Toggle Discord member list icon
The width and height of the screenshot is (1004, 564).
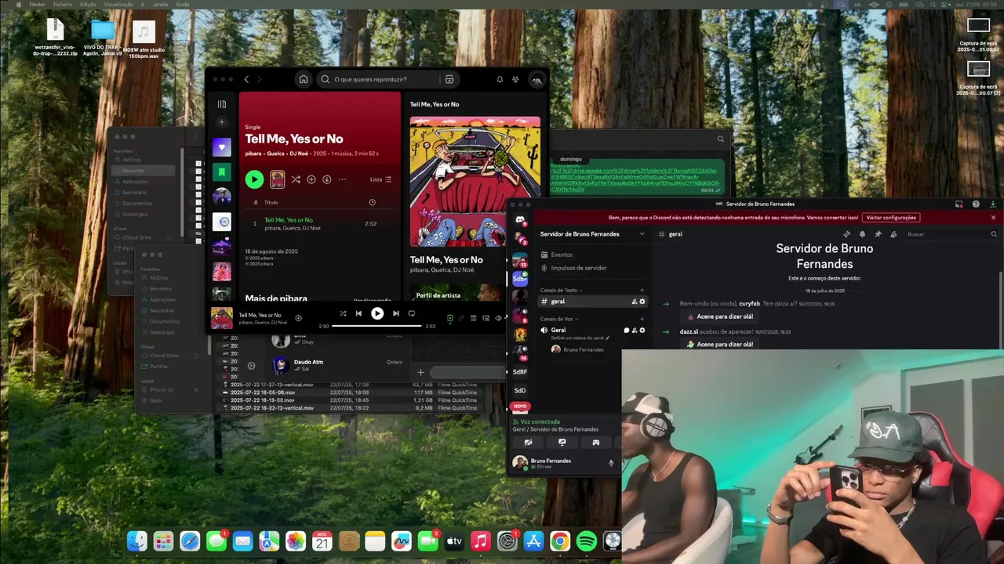[893, 234]
